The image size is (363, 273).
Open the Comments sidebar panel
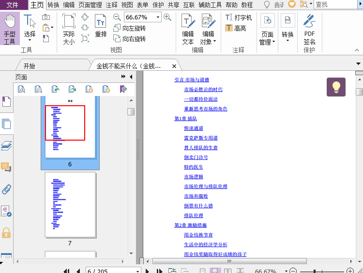point(6,168)
